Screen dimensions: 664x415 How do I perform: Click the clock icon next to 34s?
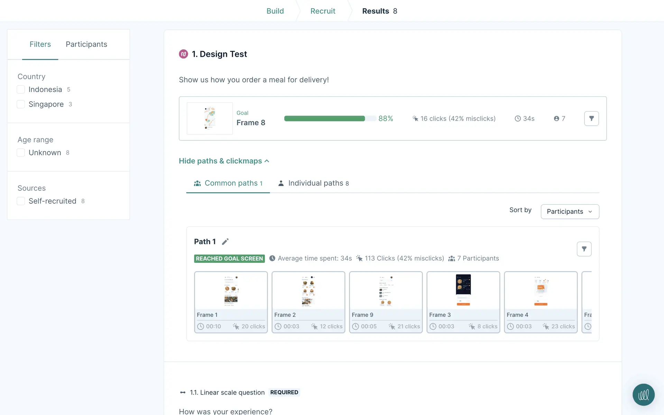point(518,119)
